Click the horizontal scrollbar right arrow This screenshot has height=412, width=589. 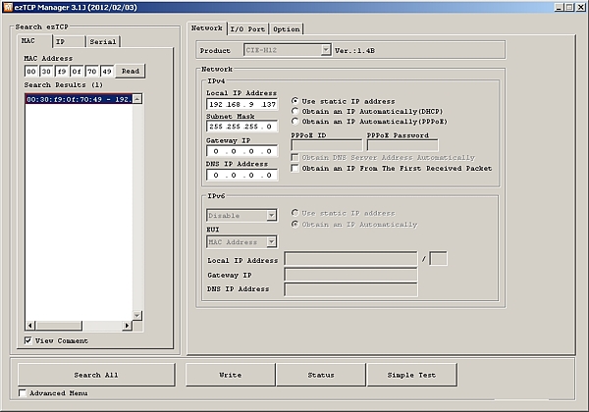coord(128,326)
